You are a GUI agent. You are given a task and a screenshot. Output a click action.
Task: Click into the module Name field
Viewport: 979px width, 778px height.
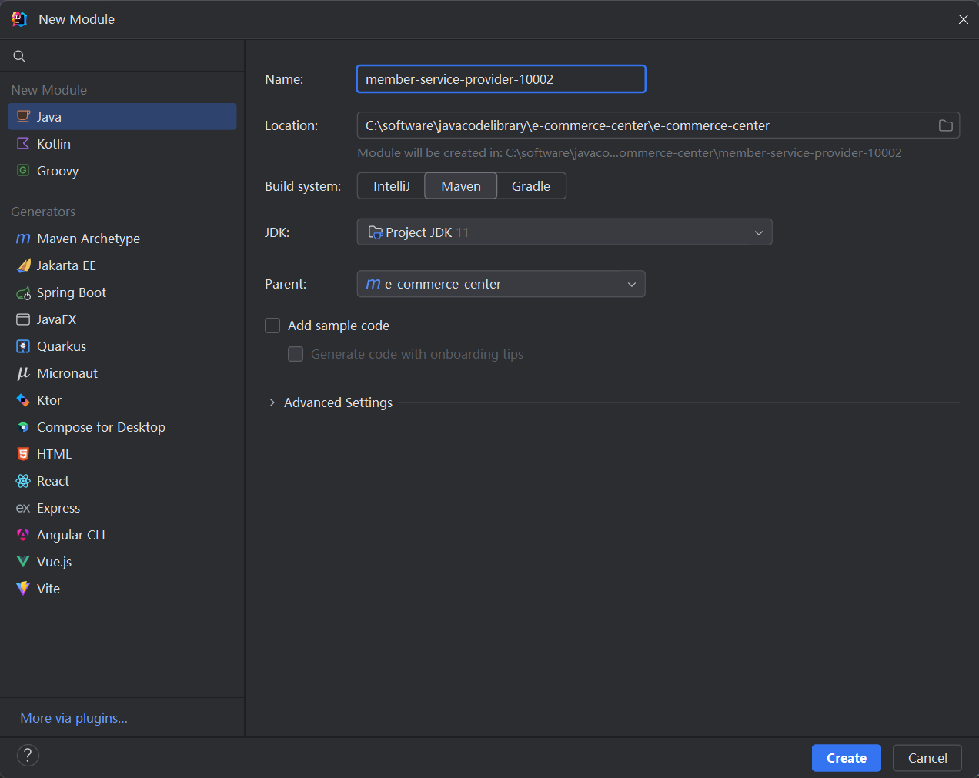point(501,79)
